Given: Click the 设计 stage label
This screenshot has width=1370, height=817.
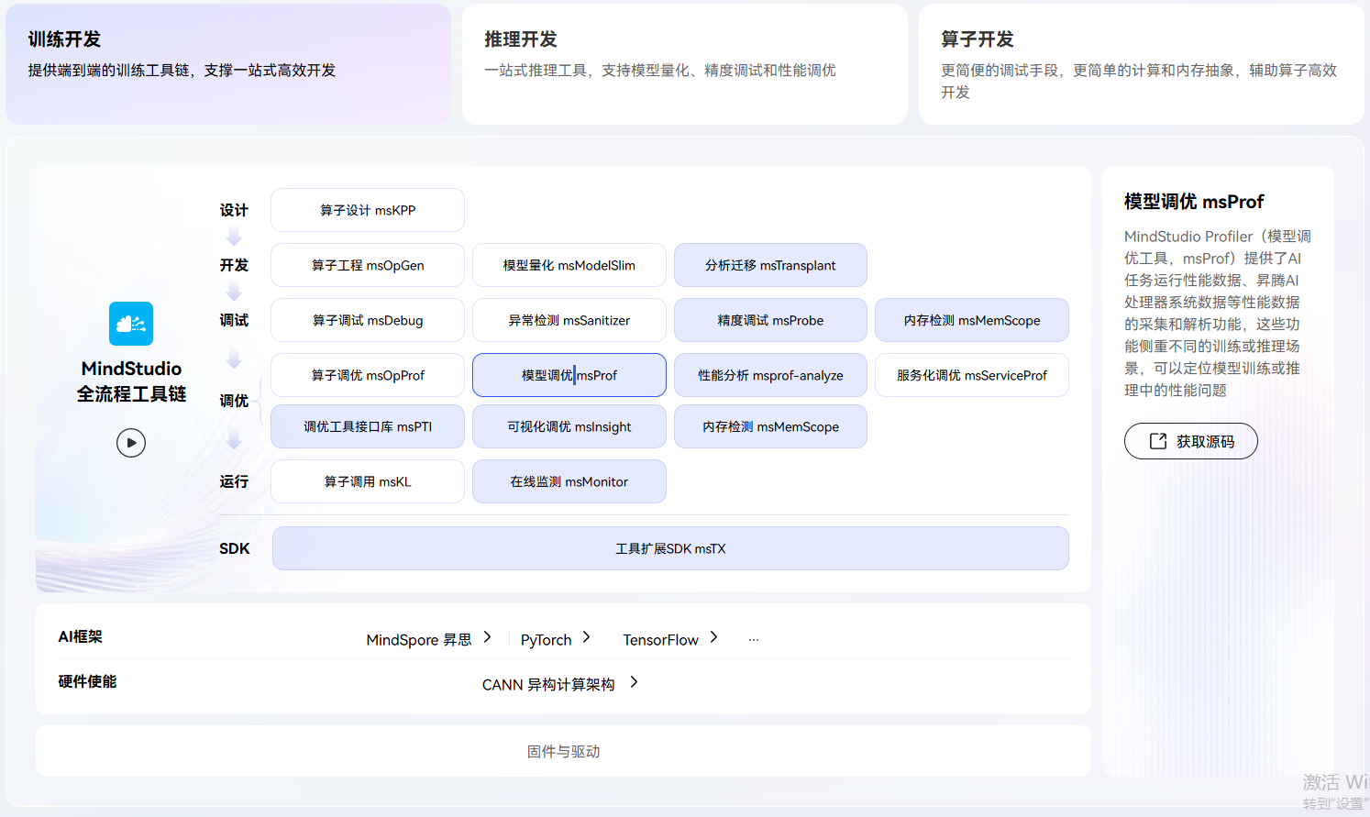Looking at the screenshot, I should [234, 210].
